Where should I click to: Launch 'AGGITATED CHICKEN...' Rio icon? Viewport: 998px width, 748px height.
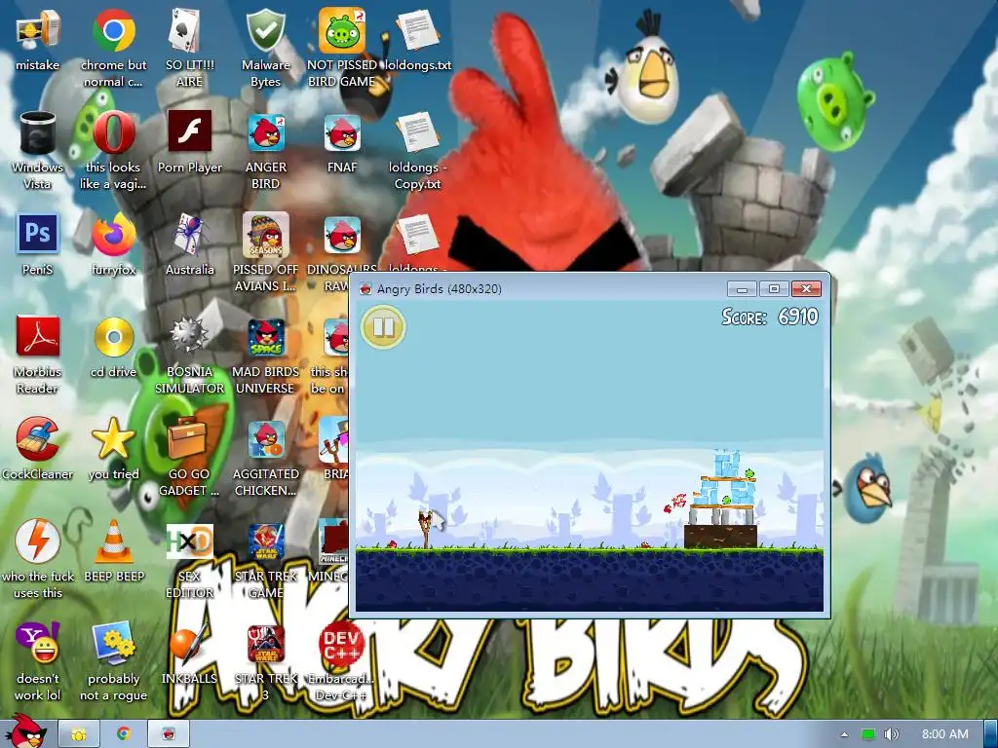[265, 439]
